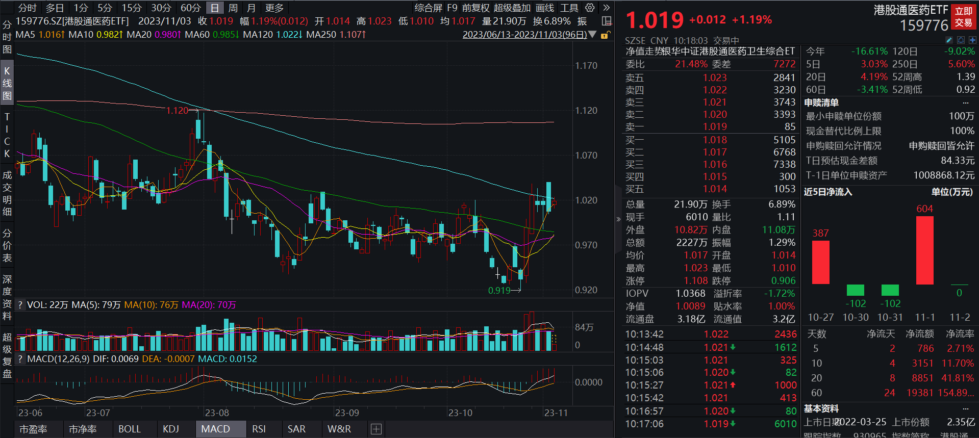The width and height of the screenshot is (979, 438).
Task: Toggle the side panel layout icon
Action: 607,21
